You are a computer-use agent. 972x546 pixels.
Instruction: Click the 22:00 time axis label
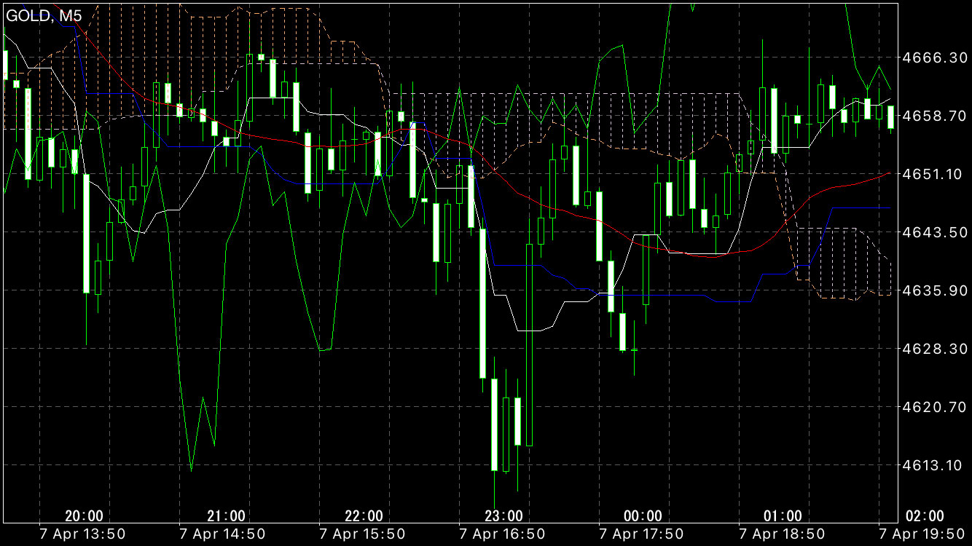[x=364, y=516]
